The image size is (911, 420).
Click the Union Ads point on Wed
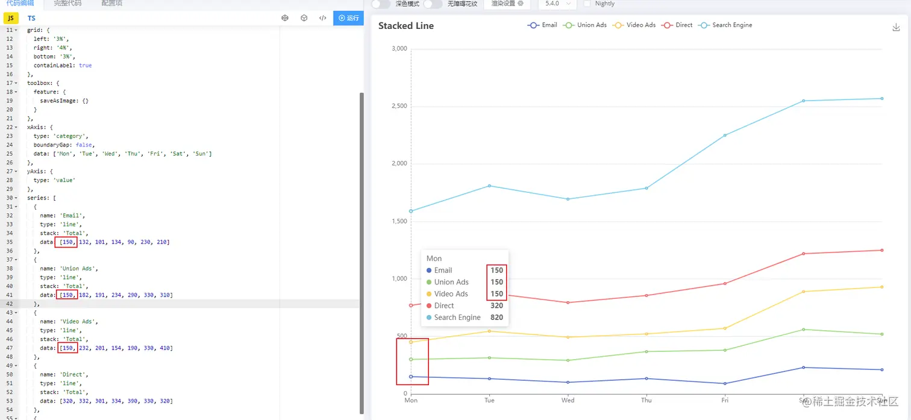tap(568, 360)
